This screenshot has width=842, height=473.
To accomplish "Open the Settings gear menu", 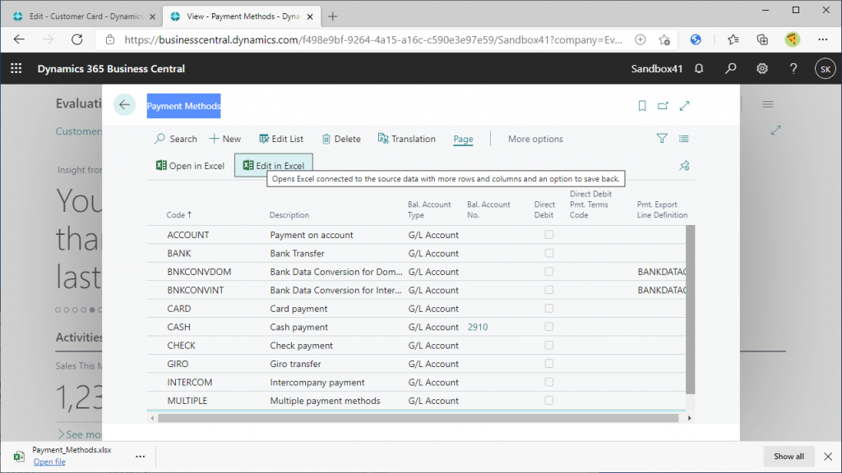I will [x=762, y=69].
